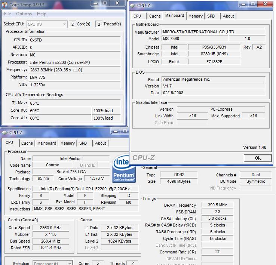Click the Specification field with E2200 @ 2.20GHz
This screenshot has height=265, width=276.
coord(86,189)
